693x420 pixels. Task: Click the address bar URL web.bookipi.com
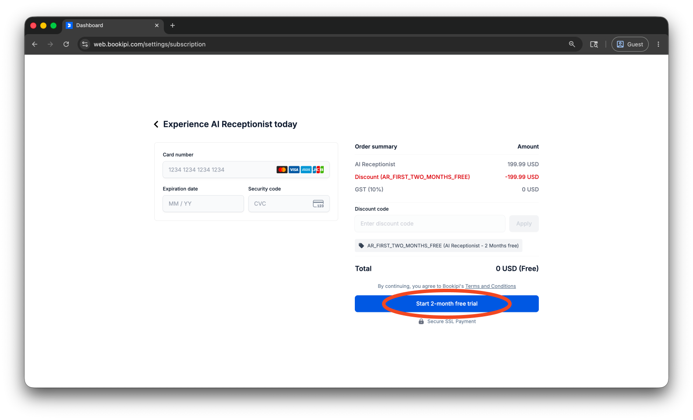149,44
